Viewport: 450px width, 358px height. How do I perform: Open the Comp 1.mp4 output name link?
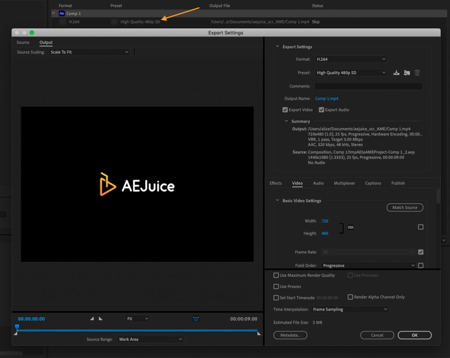pyautogui.click(x=327, y=98)
